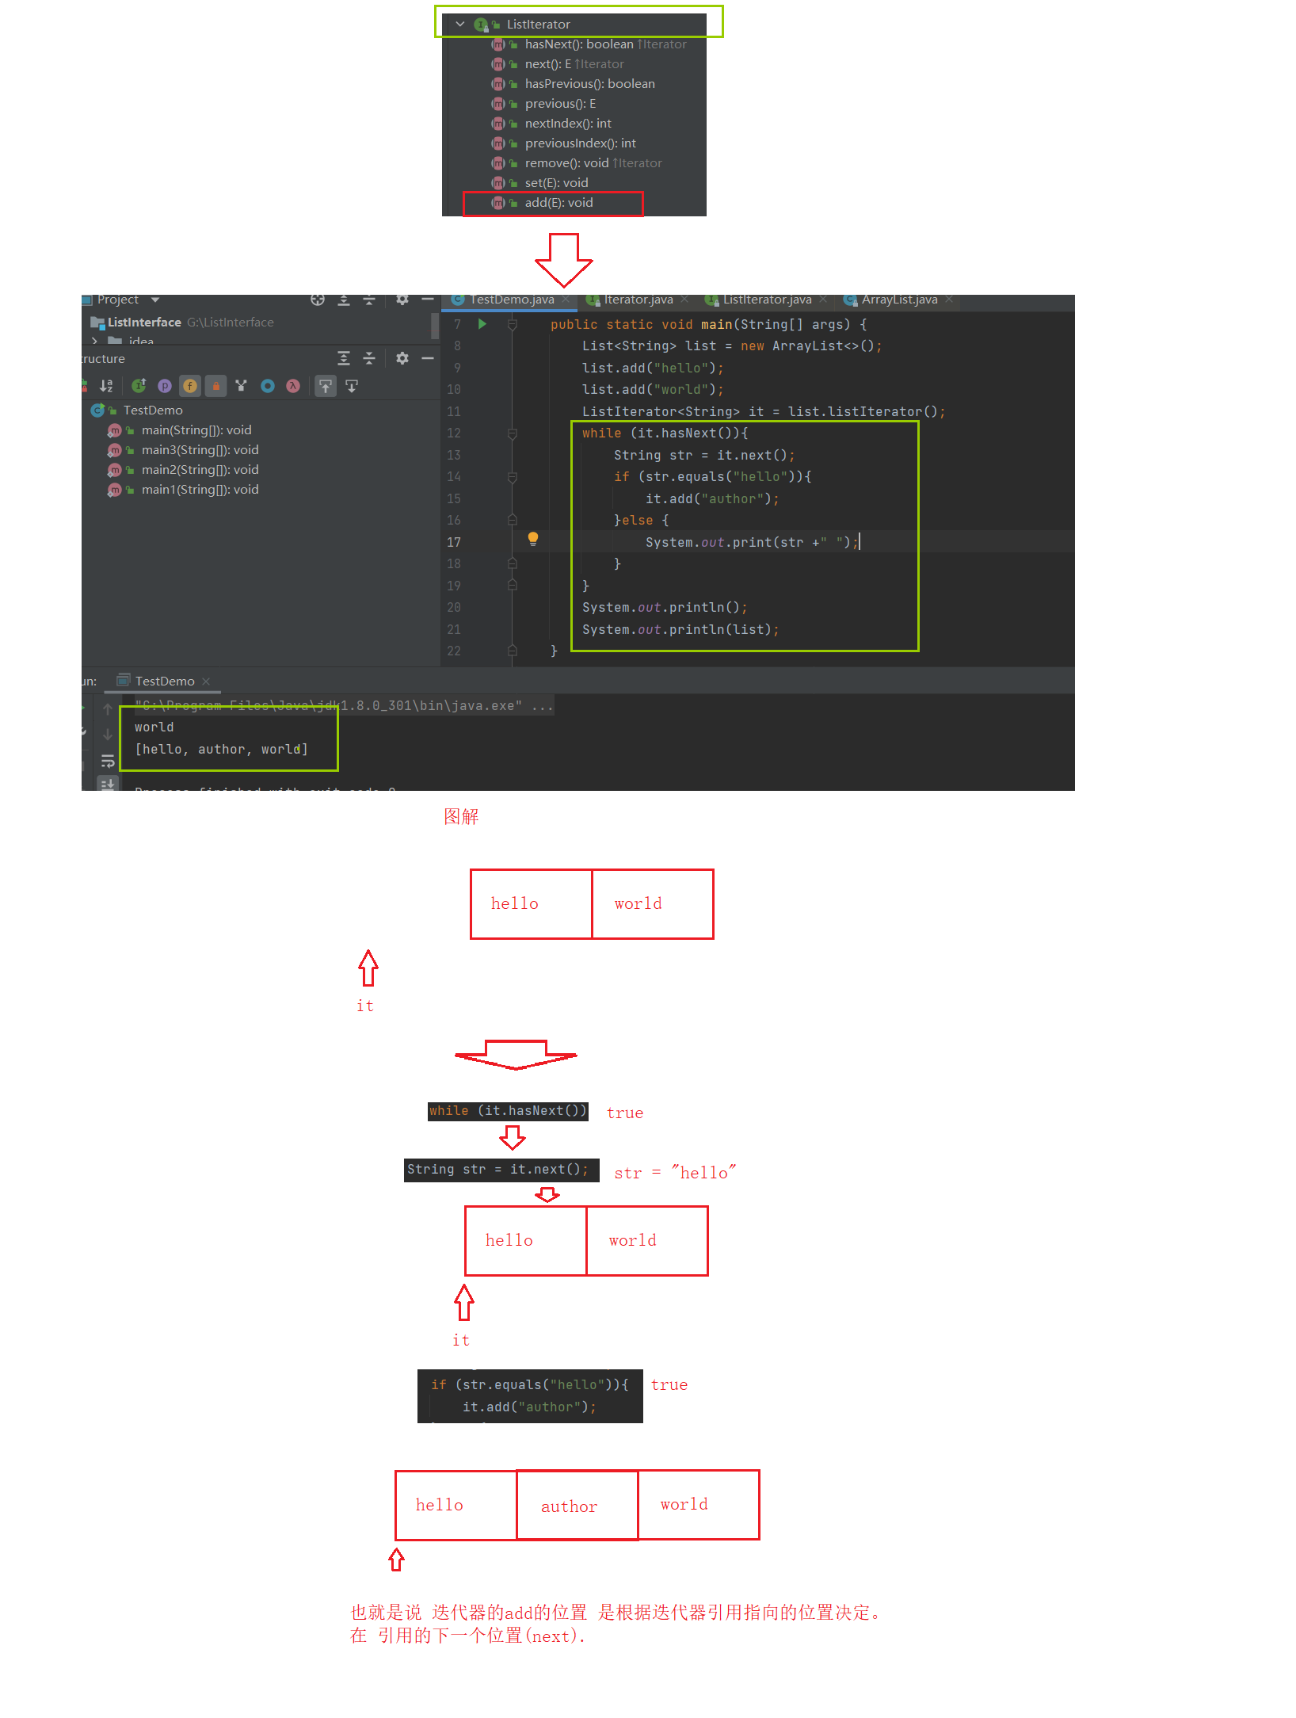The width and height of the screenshot is (1296, 1718).
Task: Toggle Show Anonymous Classes fork icon
Action: pyautogui.click(x=242, y=386)
